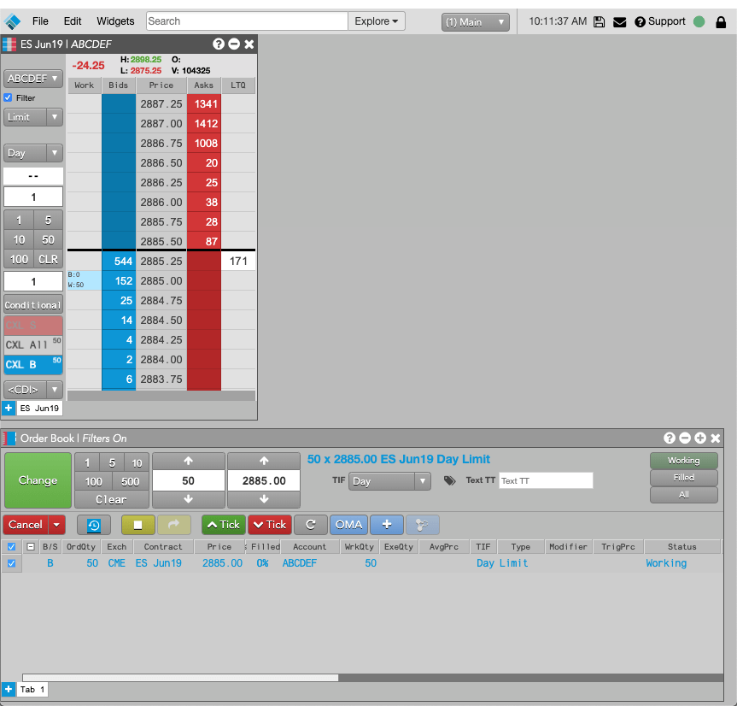
Task: Click the plus icon in Order Book title bar
Action: (700, 438)
